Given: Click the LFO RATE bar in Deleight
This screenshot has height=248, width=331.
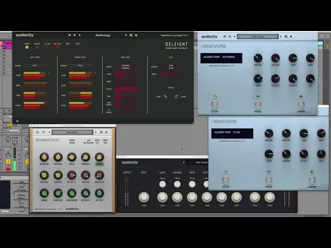Looking at the screenshot, I should [171, 74].
